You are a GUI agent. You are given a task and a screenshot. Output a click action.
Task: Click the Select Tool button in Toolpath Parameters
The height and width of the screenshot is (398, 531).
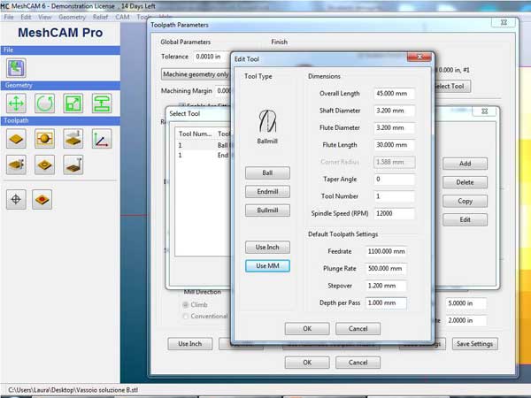[451, 87]
